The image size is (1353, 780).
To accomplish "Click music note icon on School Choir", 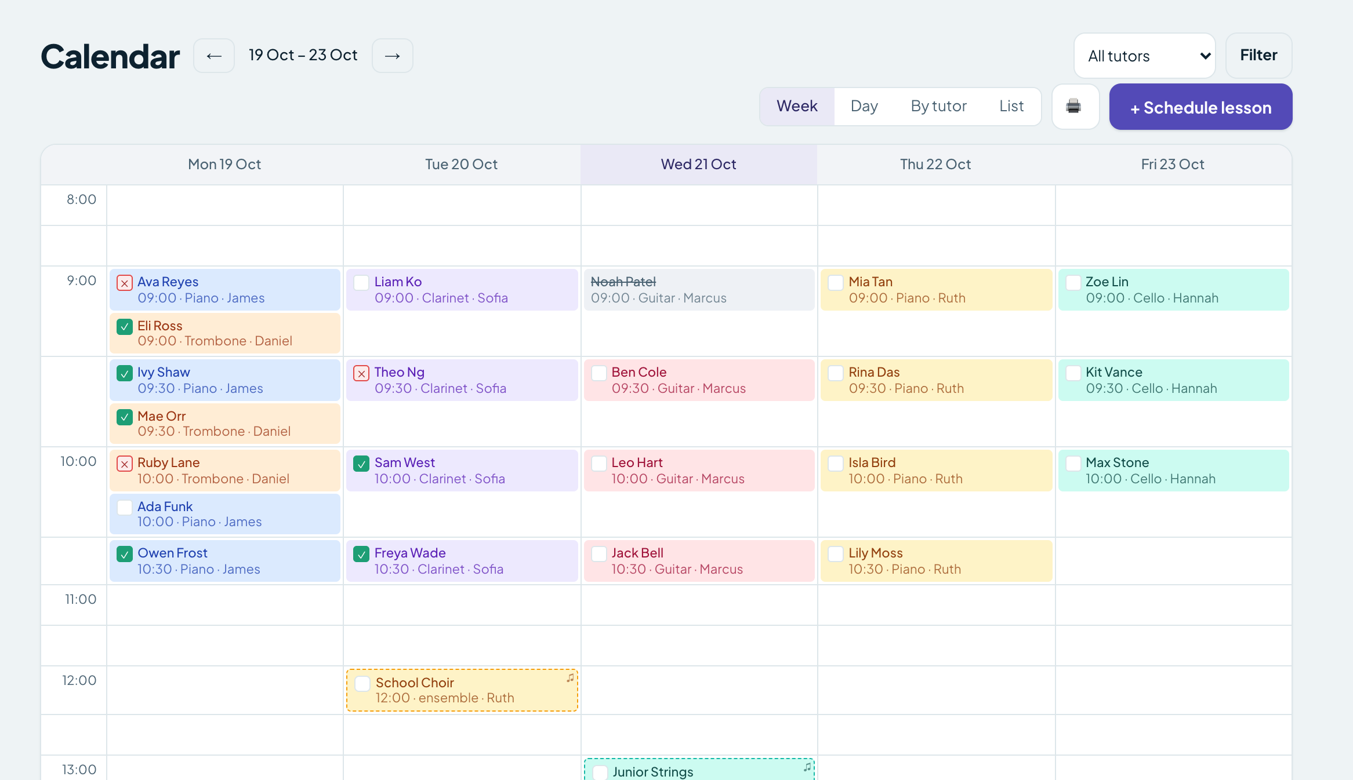I will (x=571, y=677).
